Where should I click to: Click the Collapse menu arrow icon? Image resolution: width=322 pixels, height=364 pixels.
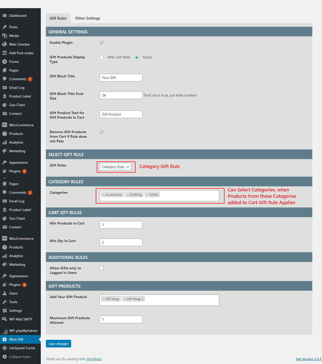5,357
